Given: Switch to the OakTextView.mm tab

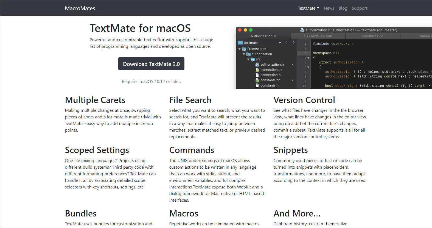Looking at the screenshot, I should (318, 36).
